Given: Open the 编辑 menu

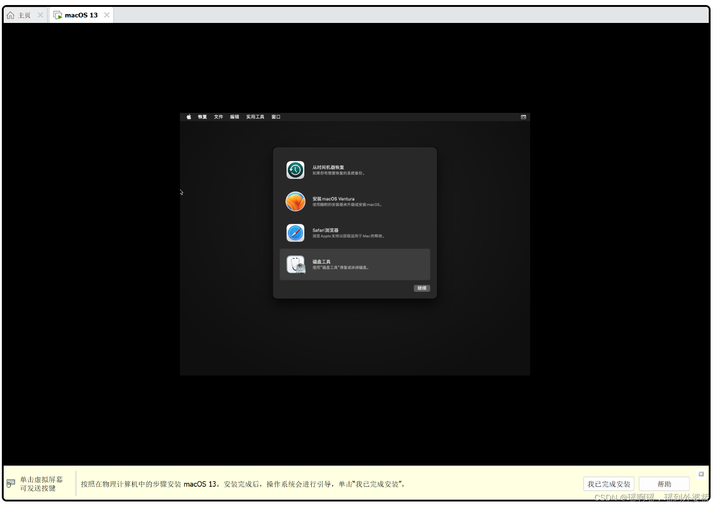Looking at the screenshot, I should pyautogui.click(x=235, y=117).
